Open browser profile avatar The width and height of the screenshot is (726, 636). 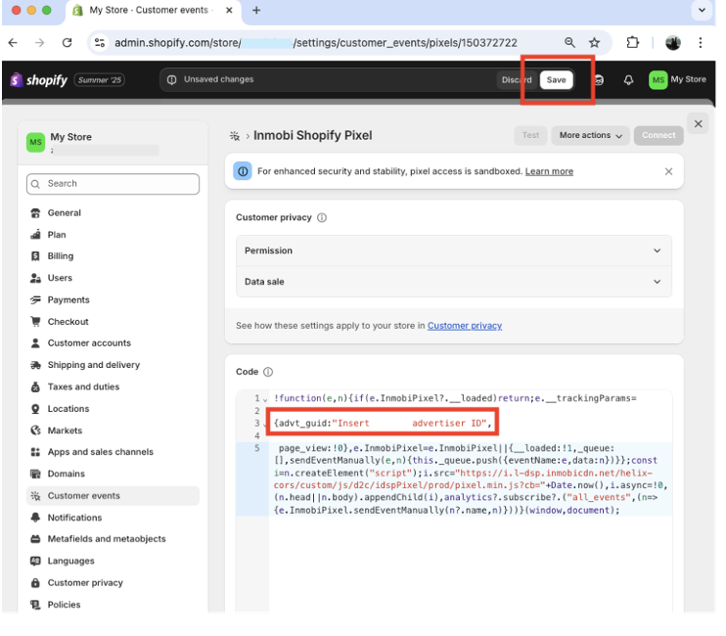[x=673, y=43]
